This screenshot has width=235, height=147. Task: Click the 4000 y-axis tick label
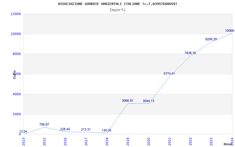[x=17, y=94]
